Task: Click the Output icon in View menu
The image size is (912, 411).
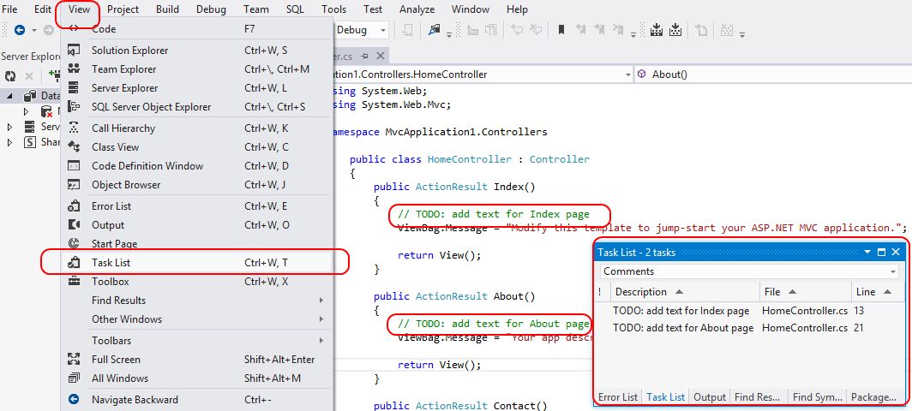Action: (x=74, y=225)
